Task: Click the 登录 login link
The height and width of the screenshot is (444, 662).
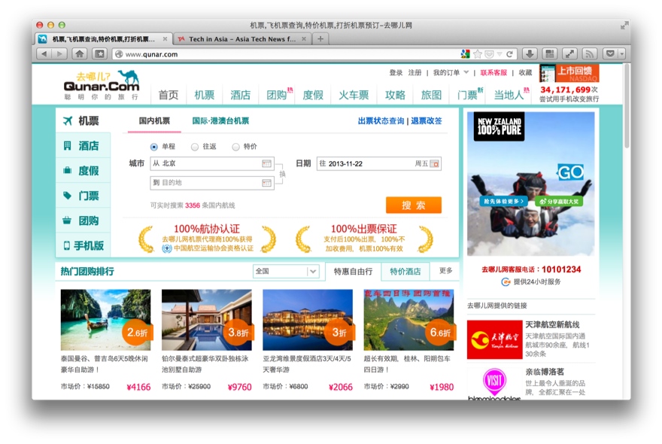Action: 396,73
